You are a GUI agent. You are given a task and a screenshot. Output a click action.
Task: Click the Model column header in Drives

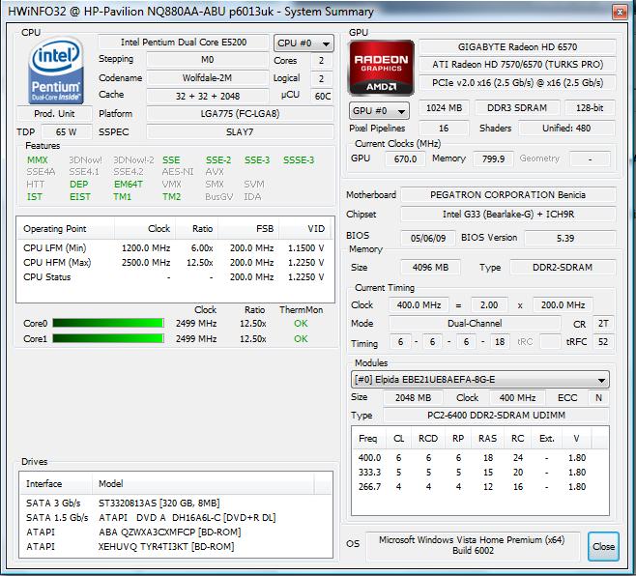[x=203, y=483]
